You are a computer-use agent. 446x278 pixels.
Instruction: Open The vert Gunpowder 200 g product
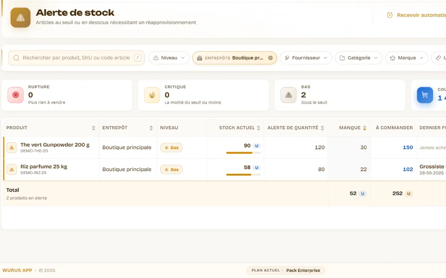point(55,145)
